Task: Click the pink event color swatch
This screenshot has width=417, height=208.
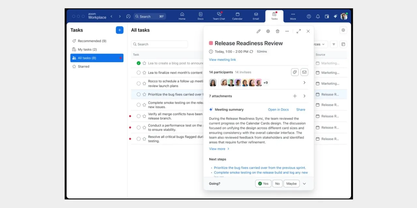Action: (211, 43)
